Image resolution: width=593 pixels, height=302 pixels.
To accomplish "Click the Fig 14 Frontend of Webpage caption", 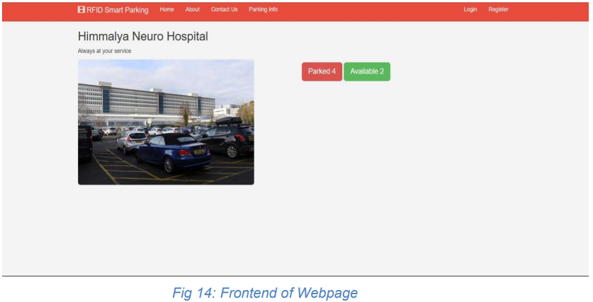I will [265, 293].
